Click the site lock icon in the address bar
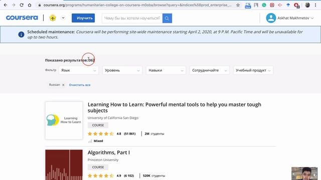The image size is (321, 180). click(40, 5)
